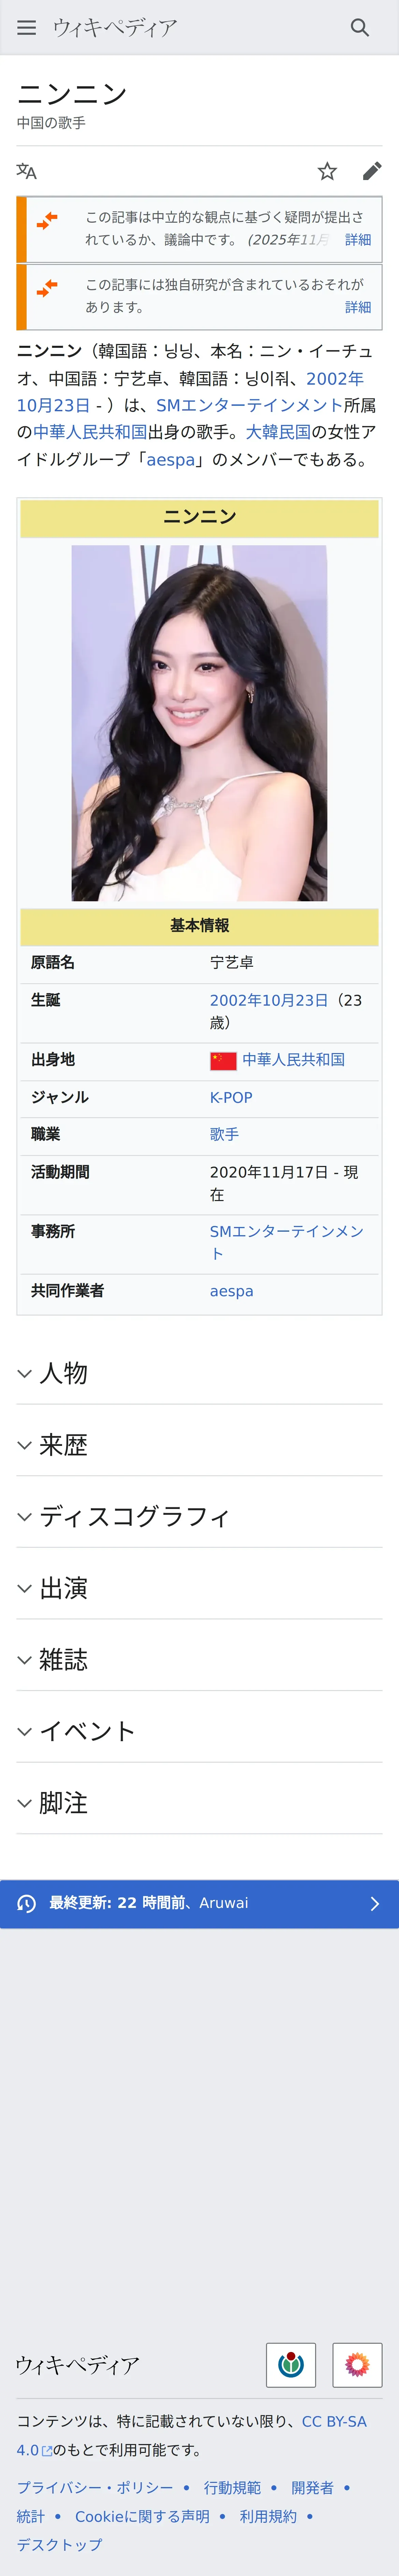Expand the 出演 section
Image resolution: width=399 pixels, height=2576 pixels.
click(63, 1588)
